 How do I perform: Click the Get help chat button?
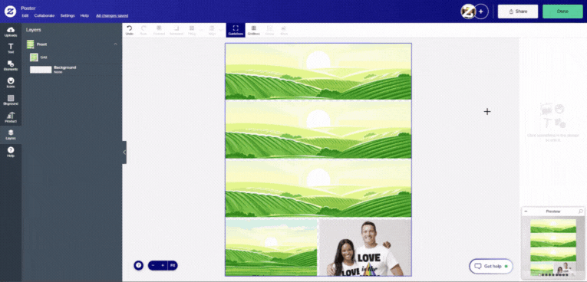[x=491, y=267]
